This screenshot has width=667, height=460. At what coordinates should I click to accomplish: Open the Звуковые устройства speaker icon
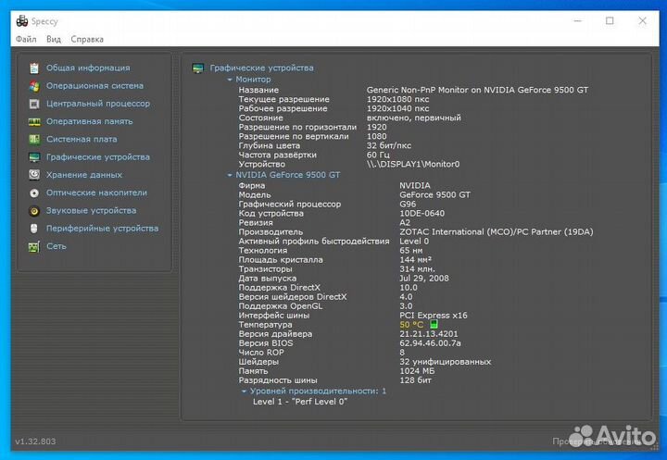(x=34, y=210)
